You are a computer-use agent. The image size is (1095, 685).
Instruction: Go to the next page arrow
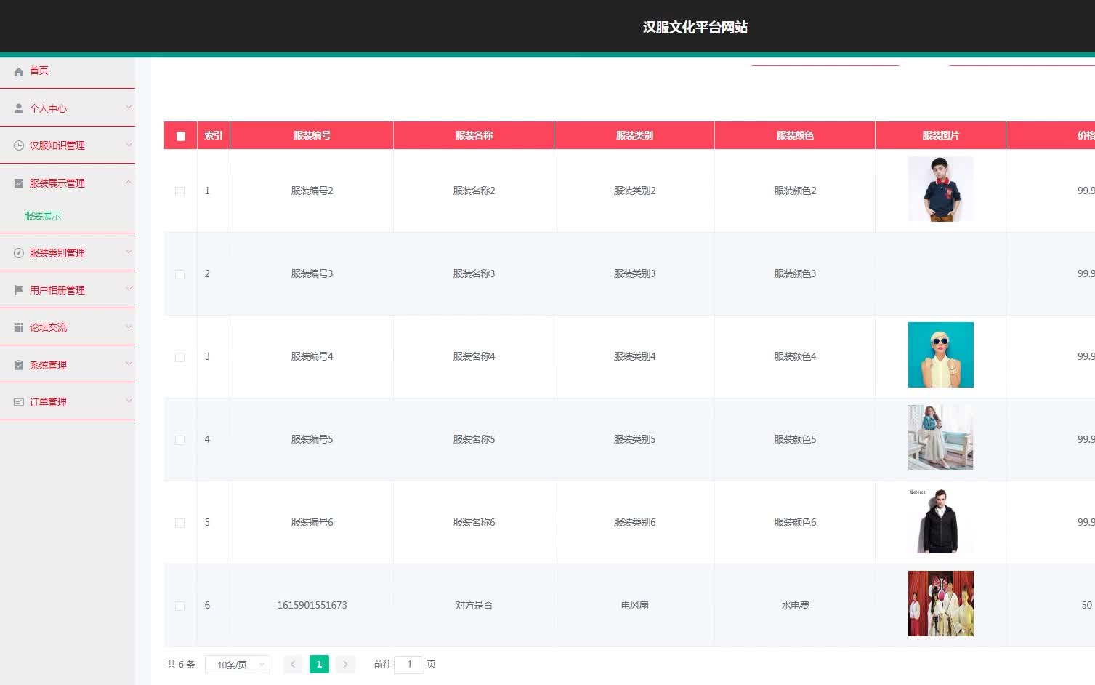(x=345, y=664)
